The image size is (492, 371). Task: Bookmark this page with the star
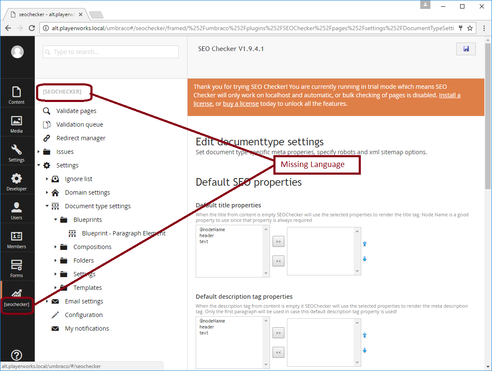coord(470,28)
